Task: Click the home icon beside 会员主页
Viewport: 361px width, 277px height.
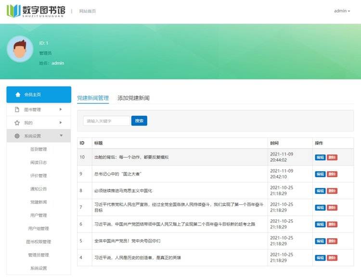Action: tap(18, 95)
